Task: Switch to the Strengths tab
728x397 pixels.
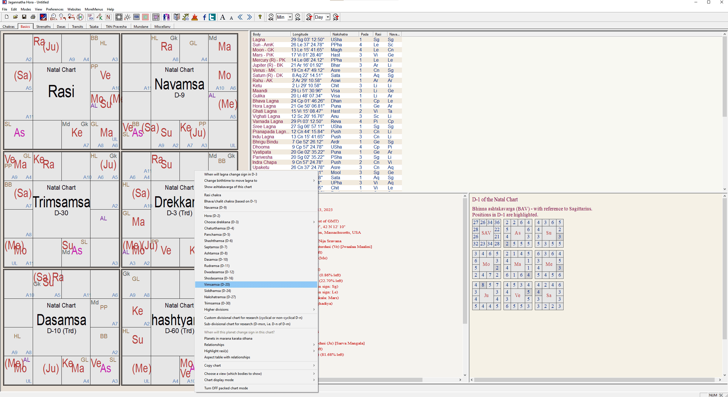Action: click(x=43, y=26)
